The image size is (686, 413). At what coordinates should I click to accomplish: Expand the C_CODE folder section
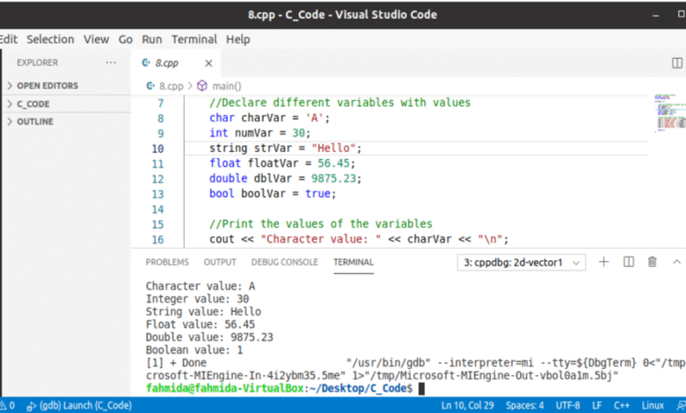tap(33, 104)
